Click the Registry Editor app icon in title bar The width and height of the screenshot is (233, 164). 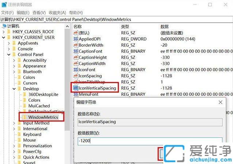pos(4,4)
